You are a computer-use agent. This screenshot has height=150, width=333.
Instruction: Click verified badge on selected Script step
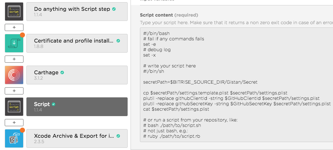click(x=54, y=104)
